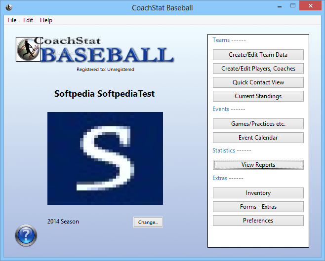Viewport: 325px width, 261px height.
Task: Open the Event Calendar
Action: point(258,138)
